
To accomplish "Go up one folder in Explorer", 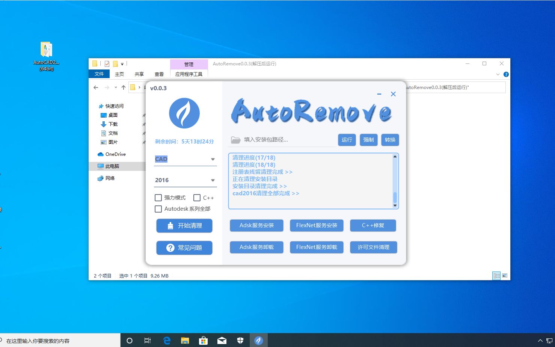I will 124,88.
